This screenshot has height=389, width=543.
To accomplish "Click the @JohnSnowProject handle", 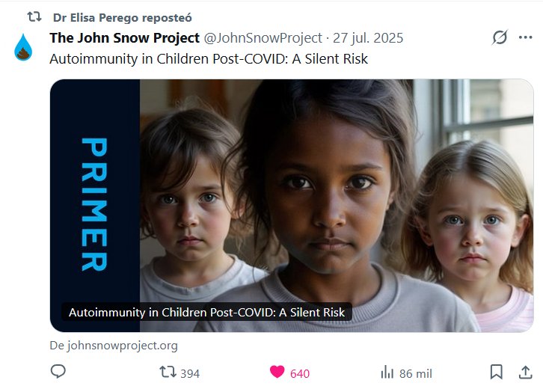I will 263,37.
